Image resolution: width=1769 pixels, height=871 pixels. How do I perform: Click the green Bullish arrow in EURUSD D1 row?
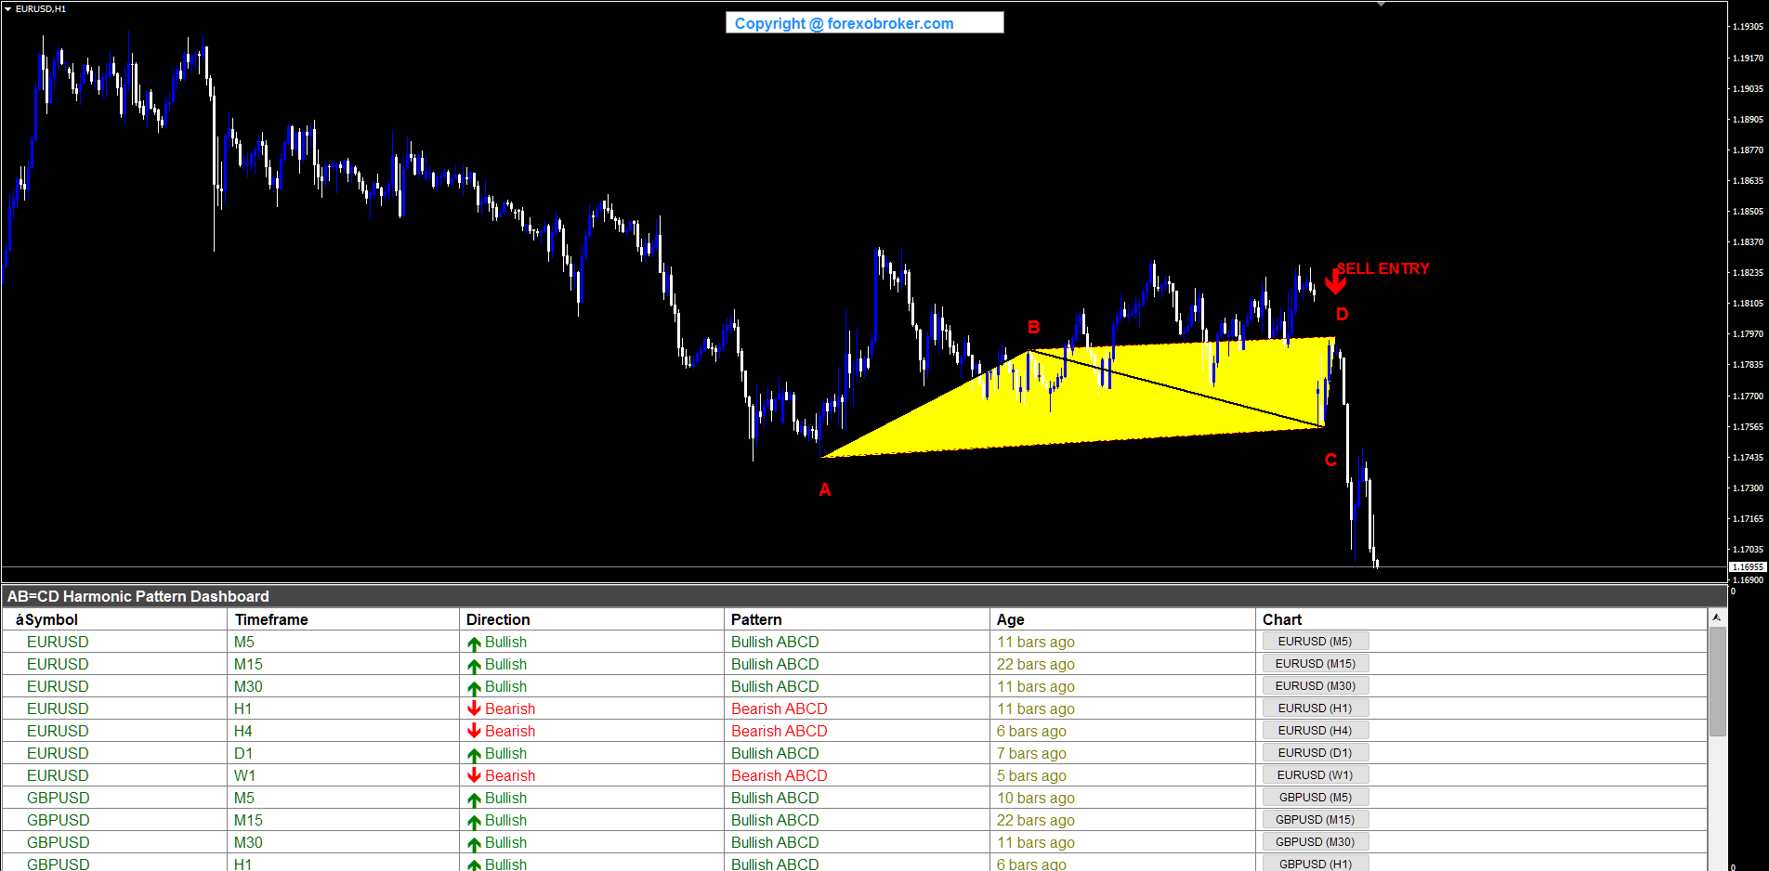coord(474,754)
